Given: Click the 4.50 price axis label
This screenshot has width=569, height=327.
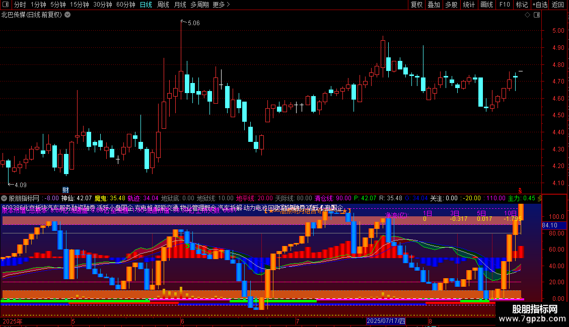Looking at the screenshot, I should 558,115.
